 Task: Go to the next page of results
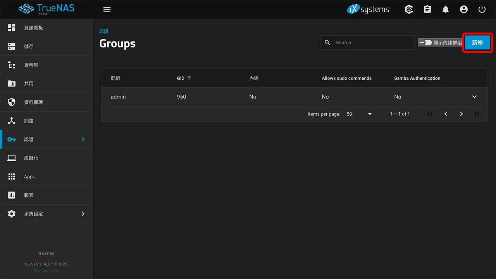[461, 114]
